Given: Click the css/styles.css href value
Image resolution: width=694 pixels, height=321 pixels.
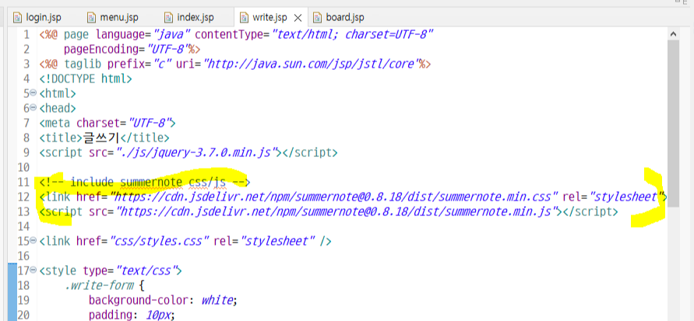Looking at the screenshot, I should (160, 241).
